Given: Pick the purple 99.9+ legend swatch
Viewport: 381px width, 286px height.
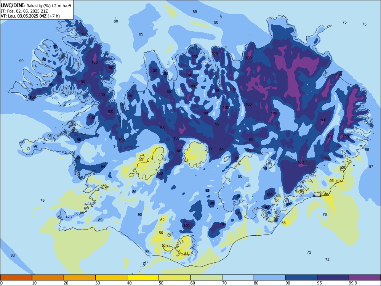Looking at the screenshot, I should pos(365,278).
